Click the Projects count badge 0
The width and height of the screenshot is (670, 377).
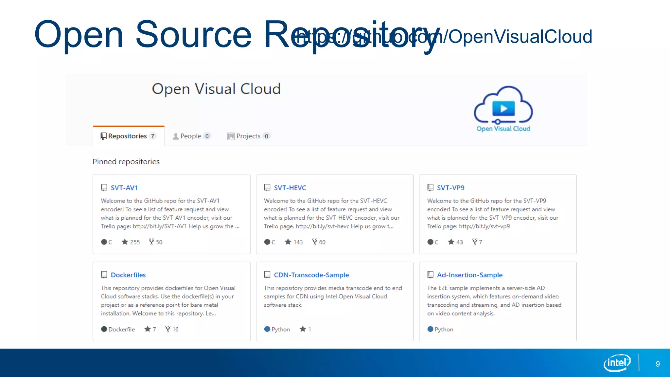266,136
